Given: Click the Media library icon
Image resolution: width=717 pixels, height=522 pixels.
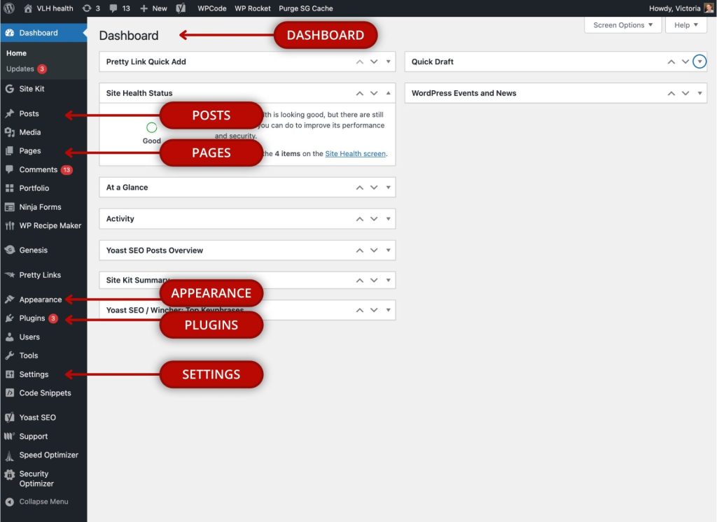Looking at the screenshot, I should pyautogui.click(x=10, y=132).
